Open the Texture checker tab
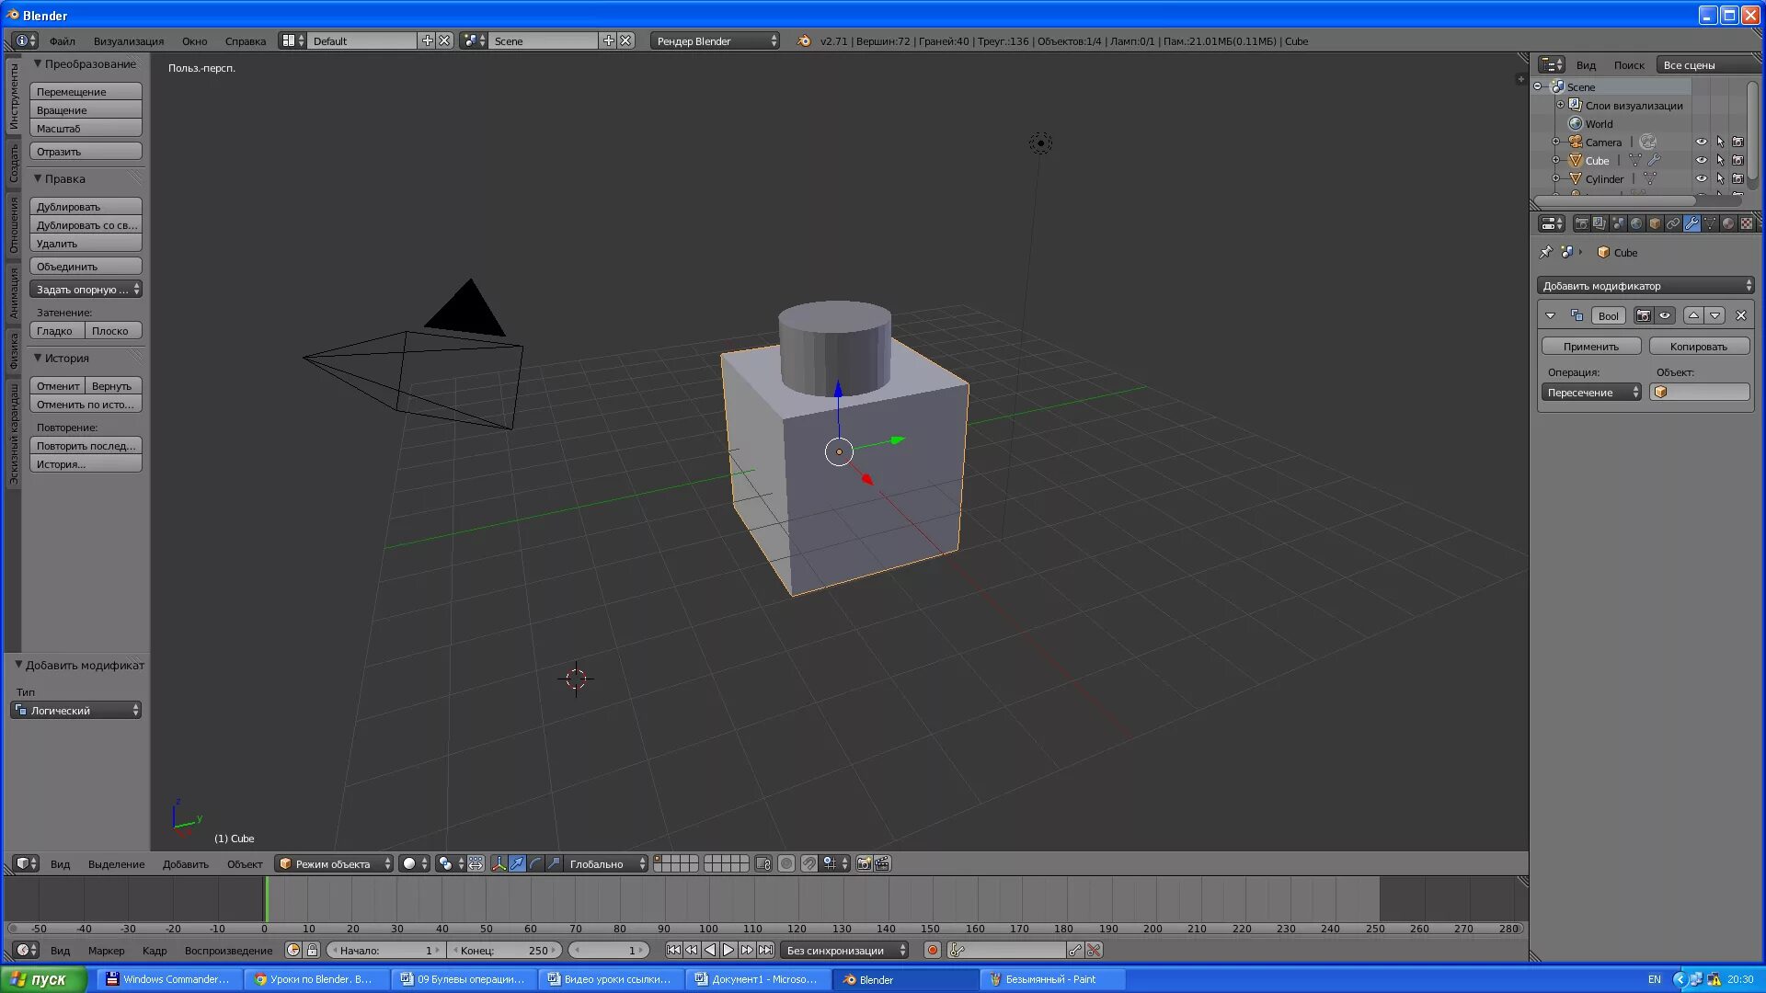 pos(1747,223)
